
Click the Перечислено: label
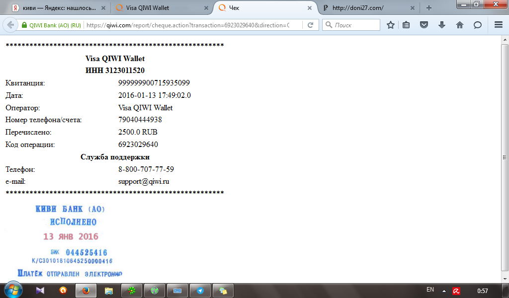click(28, 132)
